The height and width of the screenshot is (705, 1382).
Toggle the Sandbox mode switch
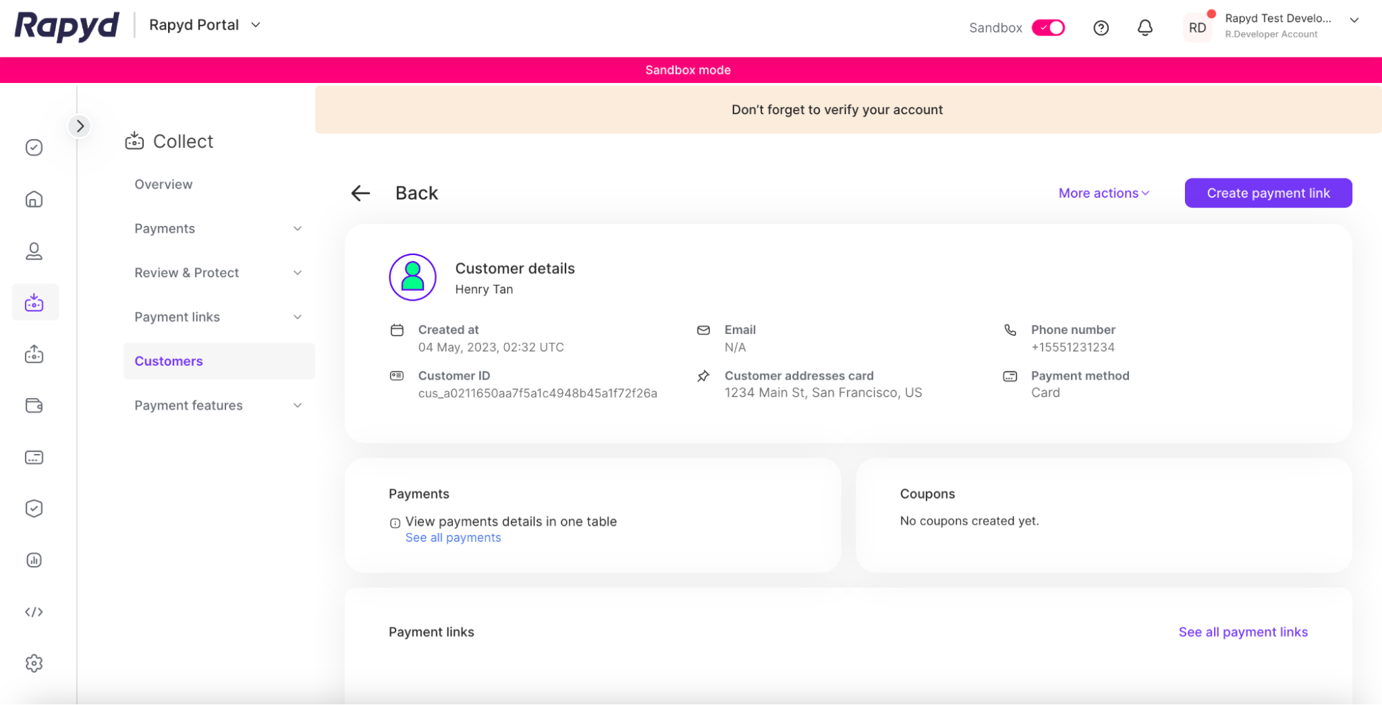click(1048, 28)
